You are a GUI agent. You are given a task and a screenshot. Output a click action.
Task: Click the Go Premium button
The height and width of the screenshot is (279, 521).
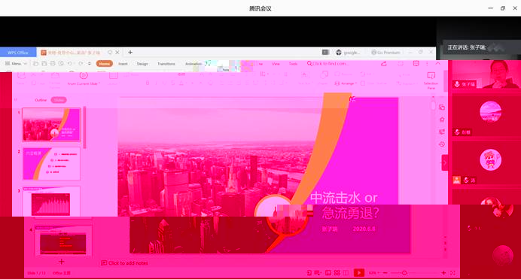pyautogui.click(x=385, y=53)
